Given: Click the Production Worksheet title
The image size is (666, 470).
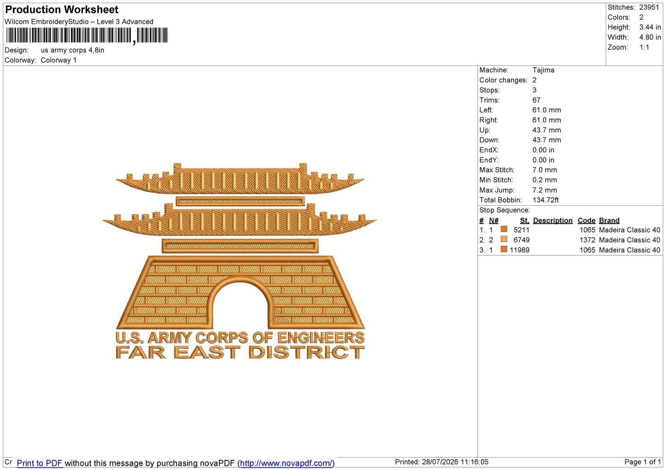Looking at the screenshot, I should [62, 10].
